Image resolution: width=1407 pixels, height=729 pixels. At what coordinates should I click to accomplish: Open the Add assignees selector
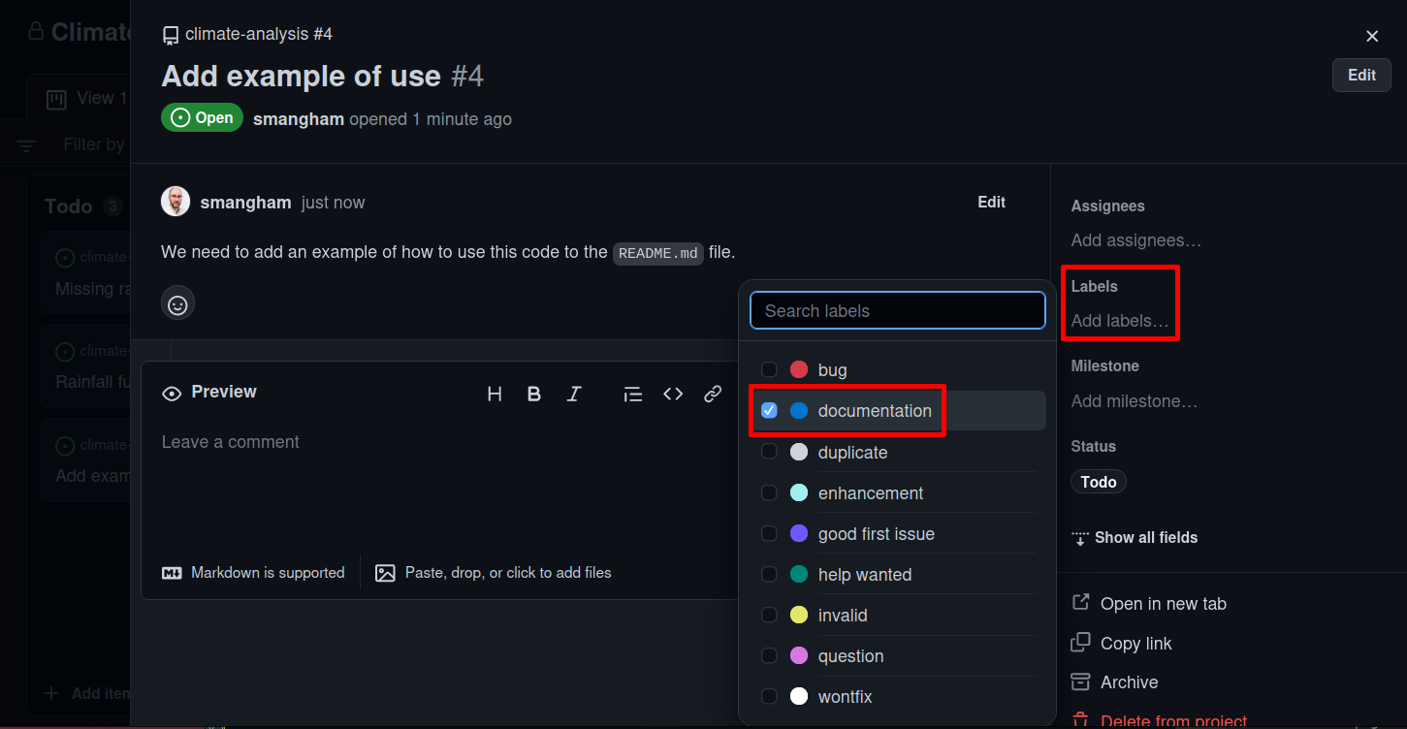point(1135,239)
